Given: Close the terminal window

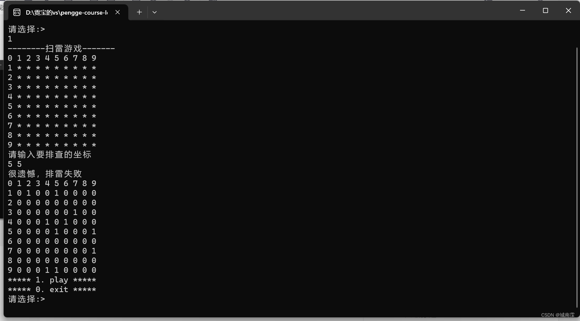Looking at the screenshot, I should [x=568, y=11].
